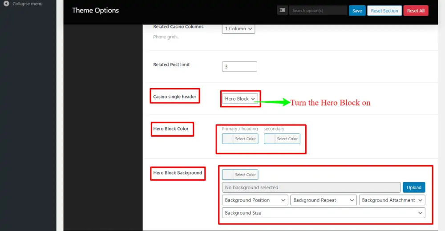Click the Casino single header label
This screenshot has width=445, height=231.
point(174,97)
